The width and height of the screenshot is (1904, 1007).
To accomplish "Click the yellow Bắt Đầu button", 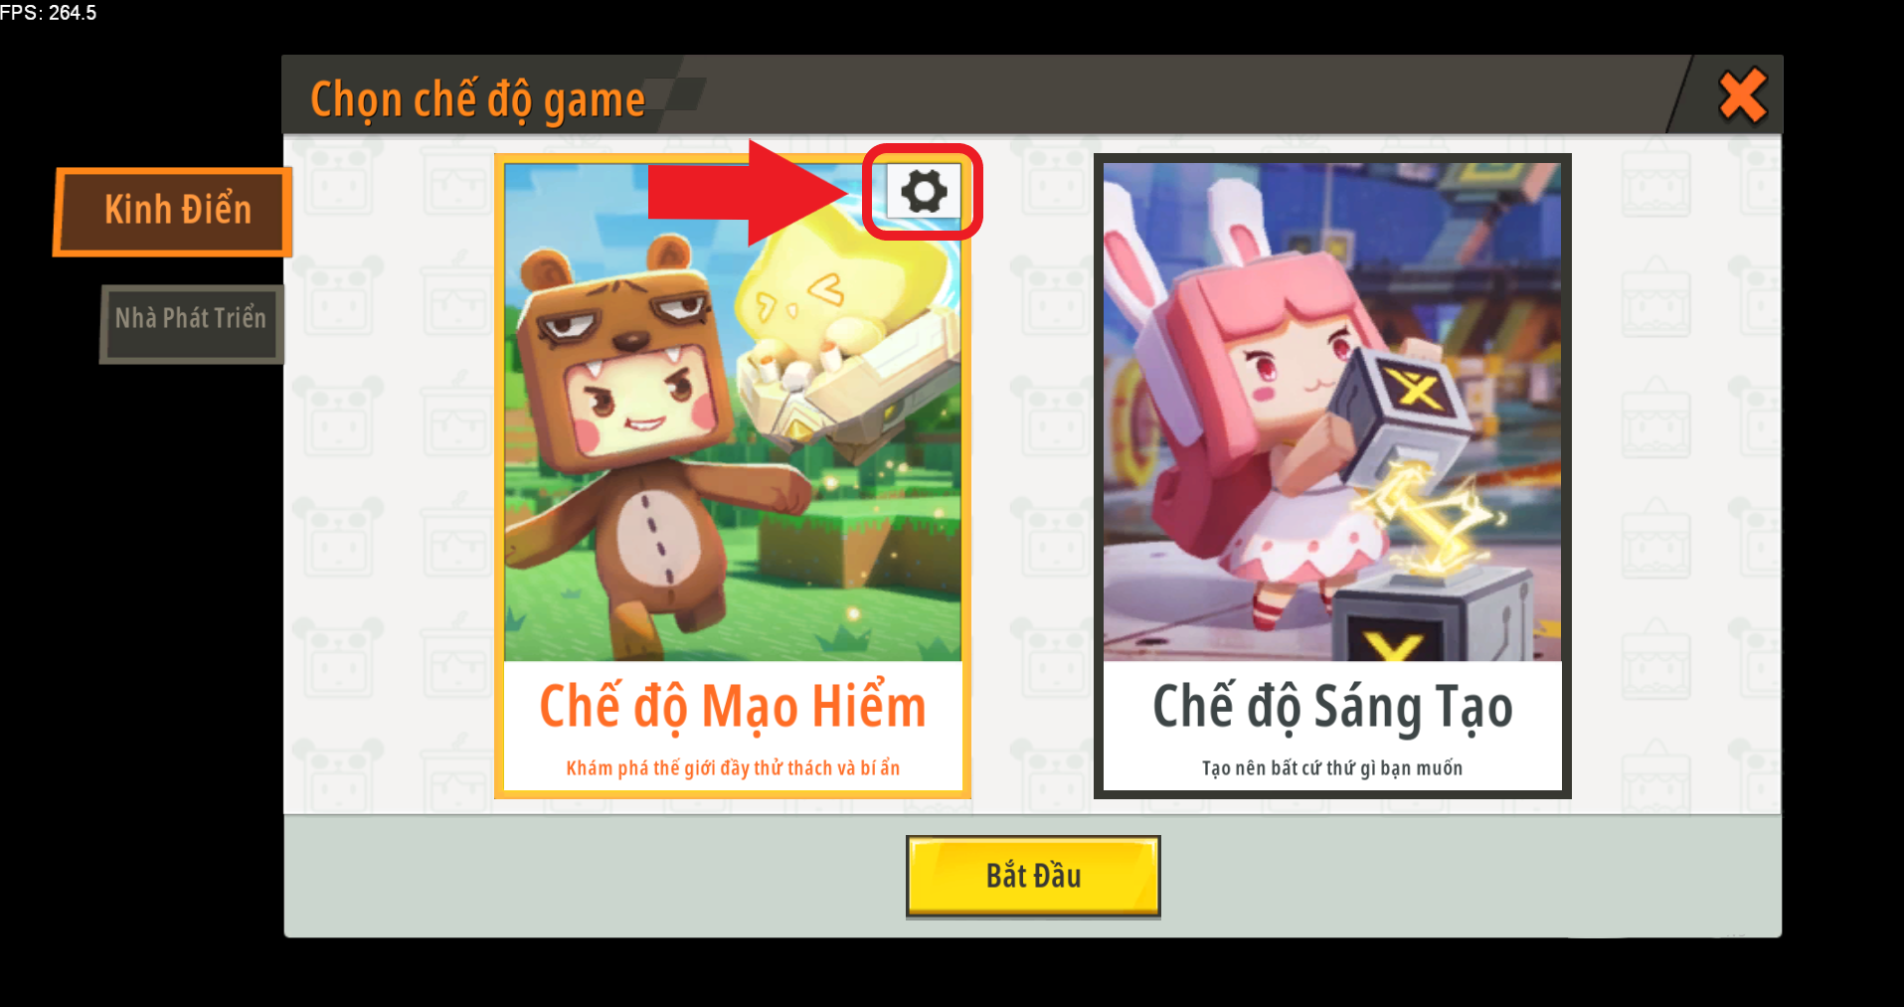I will click(1033, 876).
